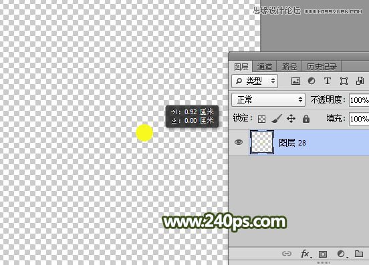The height and width of the screenshot is (265, 369).
Task: Filter layers by shape icon
Action: (x=344, y=81)
